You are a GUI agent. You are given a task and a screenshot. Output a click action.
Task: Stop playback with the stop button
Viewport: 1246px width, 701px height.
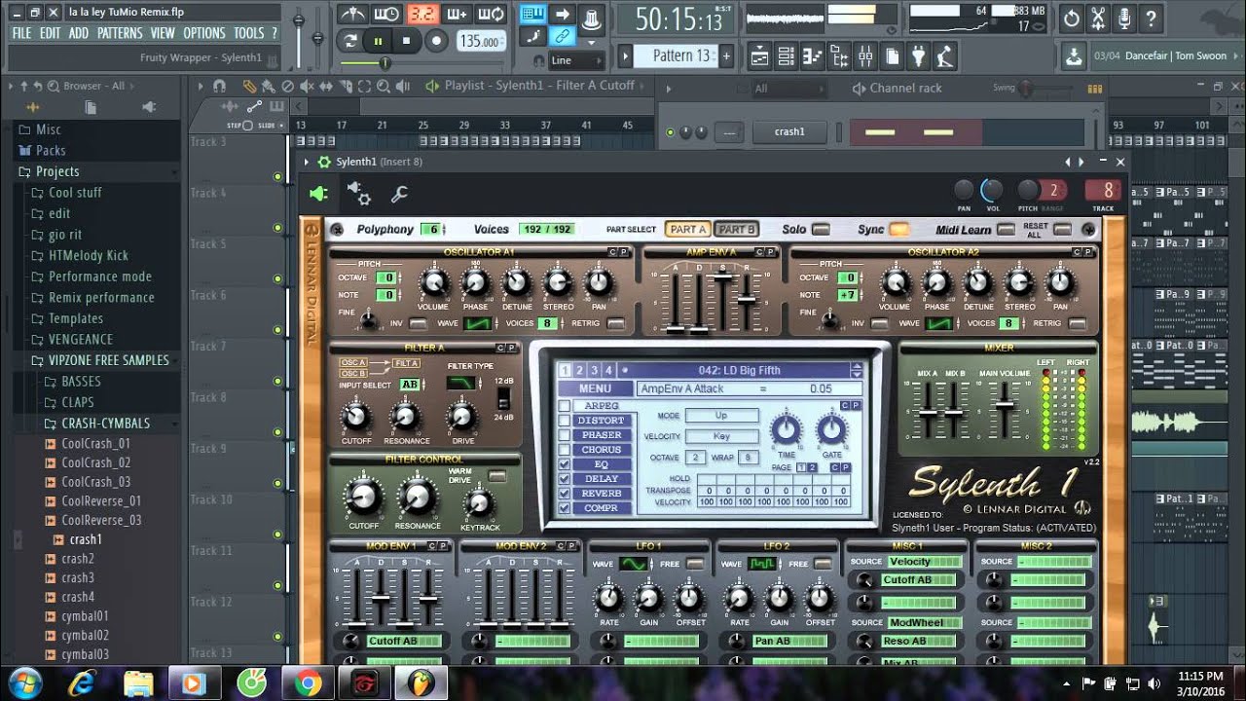pyautogui.click(x=407, y=41)
